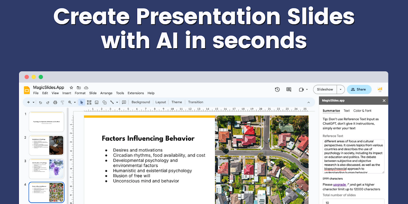
Task: Select the text box tool
Action: 89,102
